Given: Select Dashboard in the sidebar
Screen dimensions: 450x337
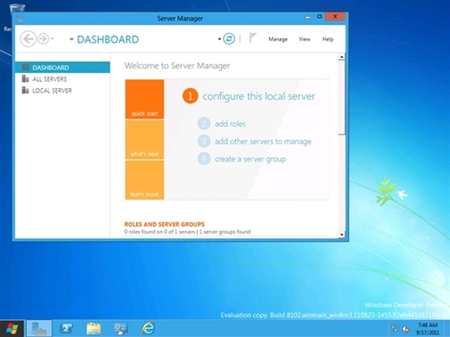Looking at the screenshot, I should (x=62, y=67).
